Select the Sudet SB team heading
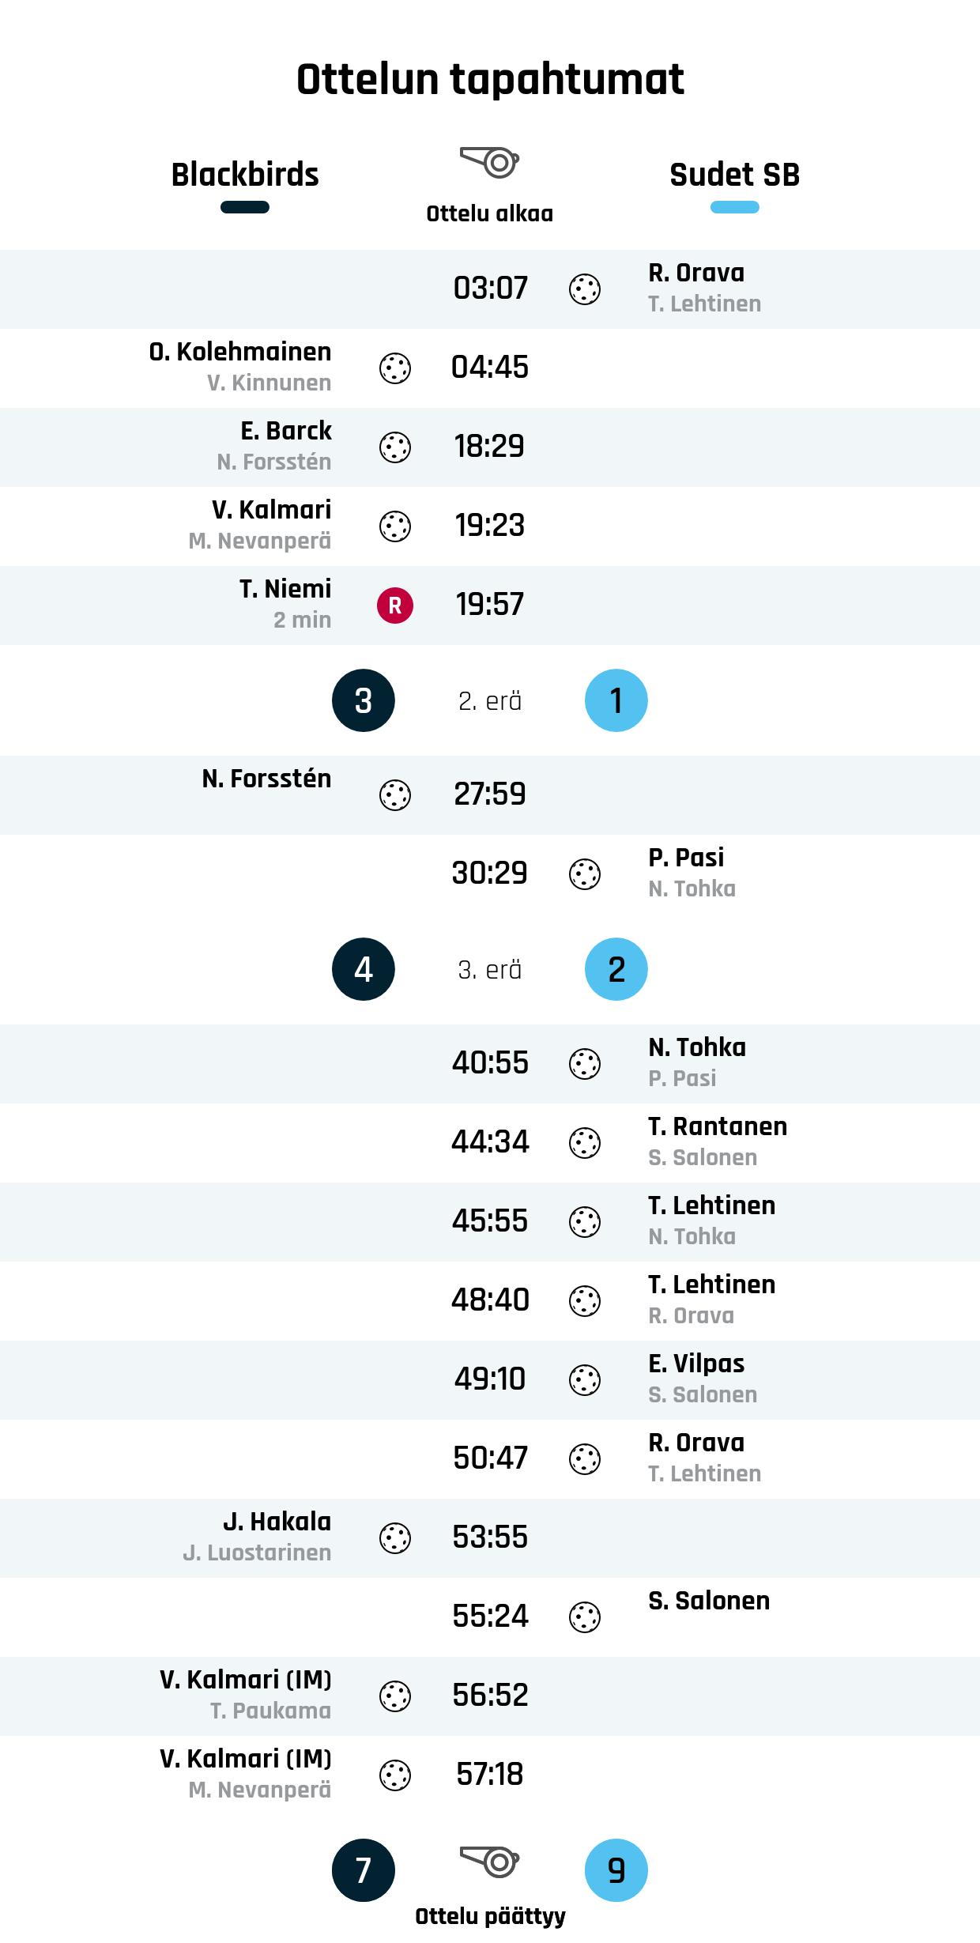The width and height of the screenshot is (980, 1943). 735,175
